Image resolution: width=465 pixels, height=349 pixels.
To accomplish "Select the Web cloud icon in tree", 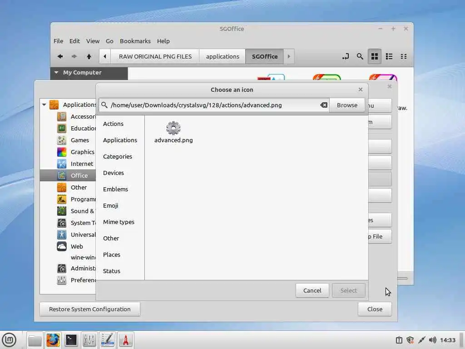I will pos(62,246).
